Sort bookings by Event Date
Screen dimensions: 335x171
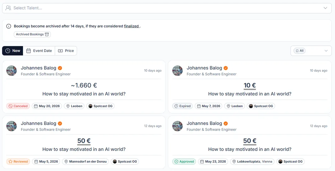click(39, 51)
